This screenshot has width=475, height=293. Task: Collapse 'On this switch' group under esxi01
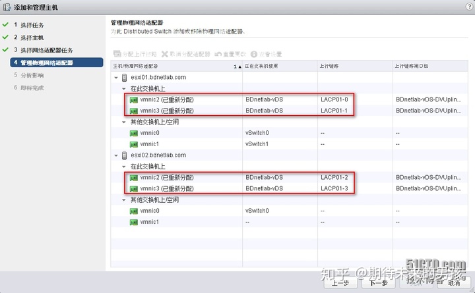tap(124, 89)
